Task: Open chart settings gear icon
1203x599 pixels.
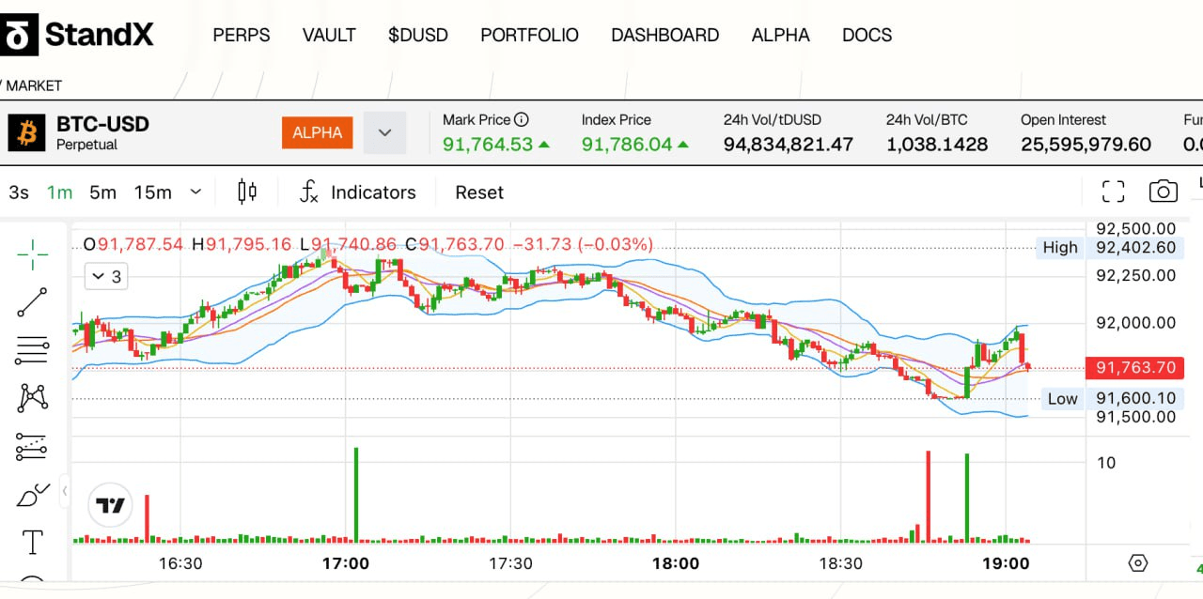Action: click(x=1137, y=563)
